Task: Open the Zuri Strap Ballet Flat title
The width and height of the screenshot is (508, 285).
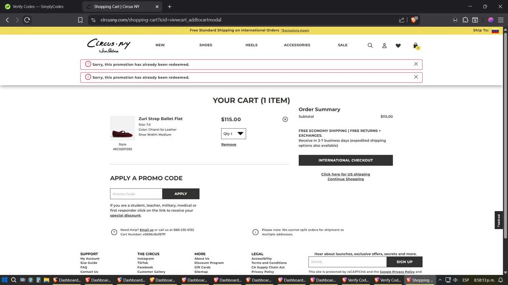Action: click(161, 119)
